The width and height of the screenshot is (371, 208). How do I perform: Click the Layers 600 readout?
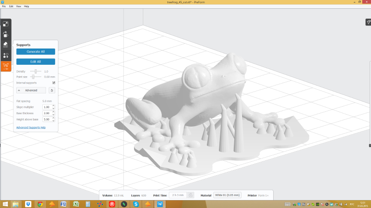point(138,195)
